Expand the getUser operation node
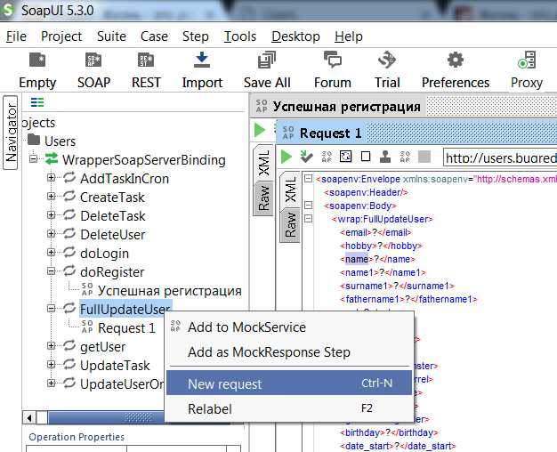557x452 pixels. (x=51, y=346)
